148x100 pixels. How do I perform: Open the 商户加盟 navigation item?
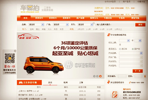pos(80,18)
